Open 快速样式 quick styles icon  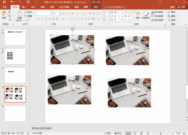146,13
